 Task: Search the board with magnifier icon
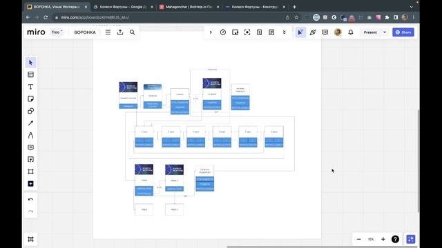click(x=132, y=32)
